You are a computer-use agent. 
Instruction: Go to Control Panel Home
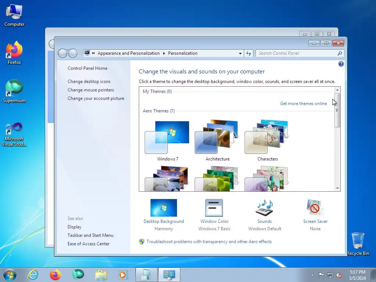point(87,68)
